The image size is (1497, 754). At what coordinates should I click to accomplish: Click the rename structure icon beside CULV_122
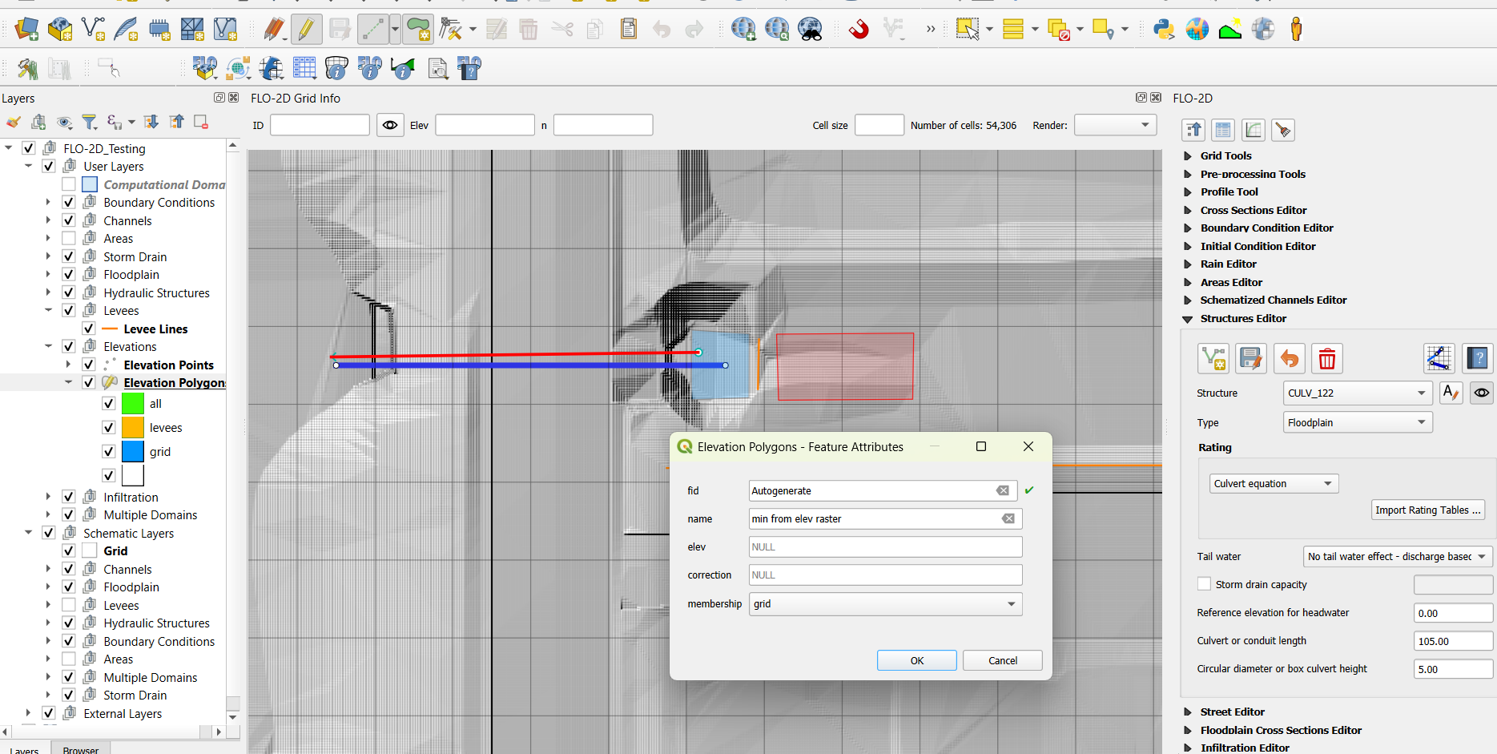pyautogui.click(x=1450, y=393)
